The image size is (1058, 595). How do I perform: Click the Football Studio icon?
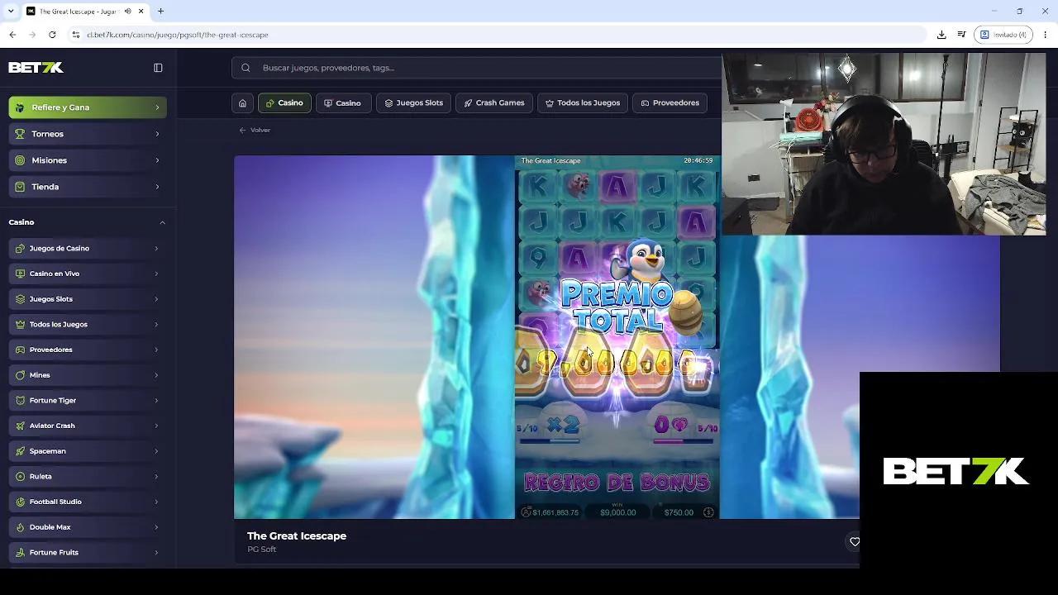(x=20, y=502)
